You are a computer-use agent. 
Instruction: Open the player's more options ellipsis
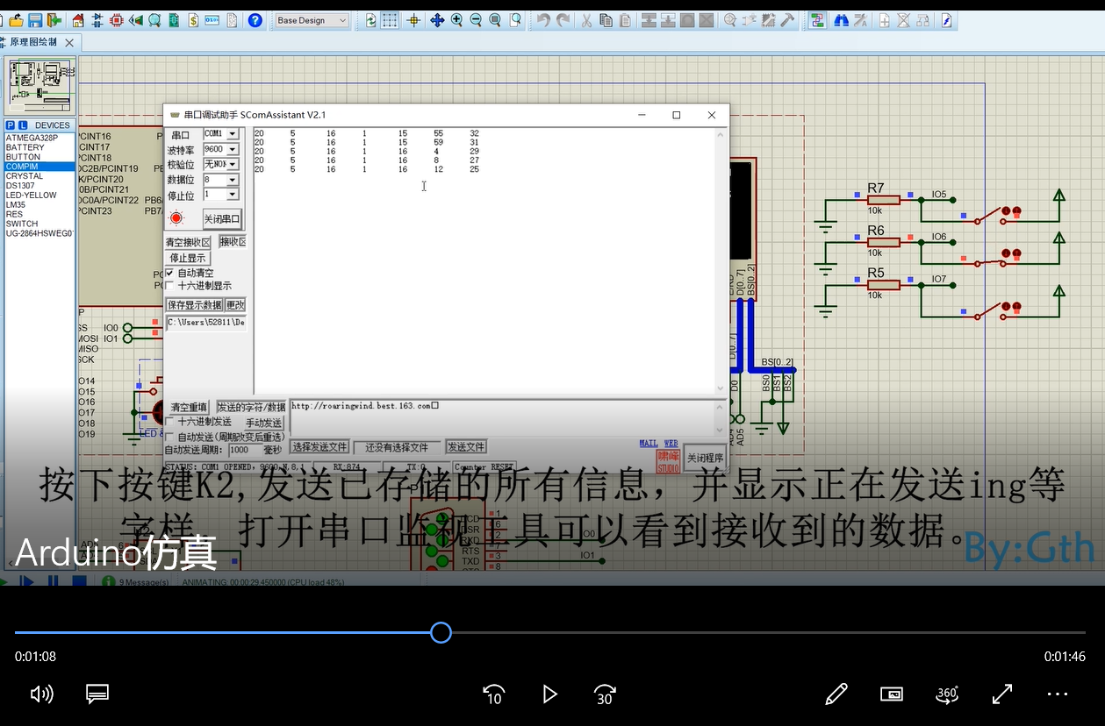[x=1058, y=694]
